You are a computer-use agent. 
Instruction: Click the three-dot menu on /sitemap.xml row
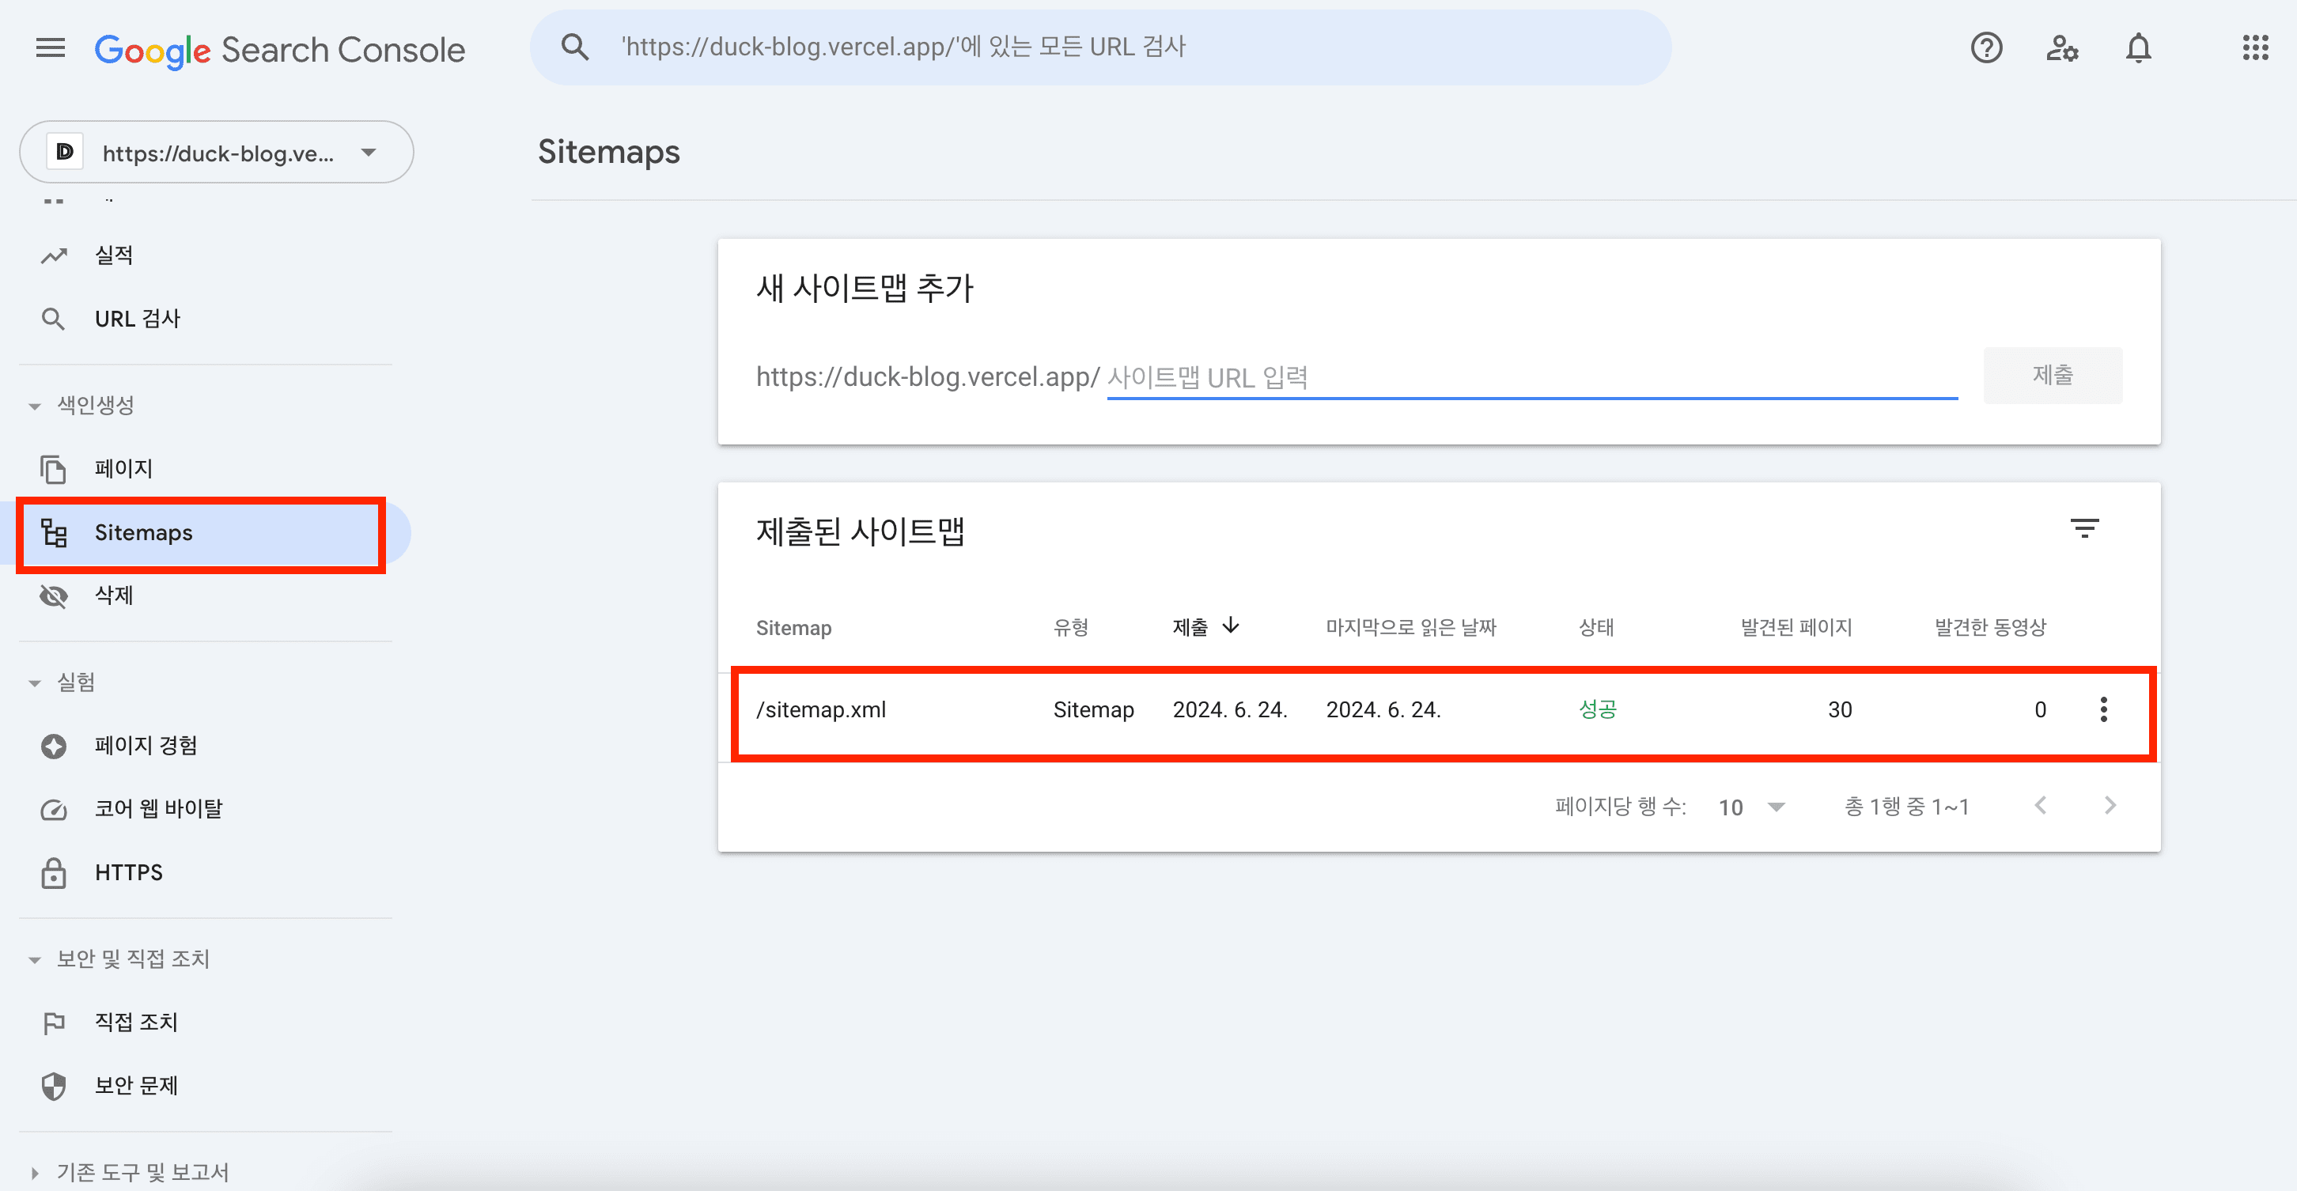tap(2102, 708)
